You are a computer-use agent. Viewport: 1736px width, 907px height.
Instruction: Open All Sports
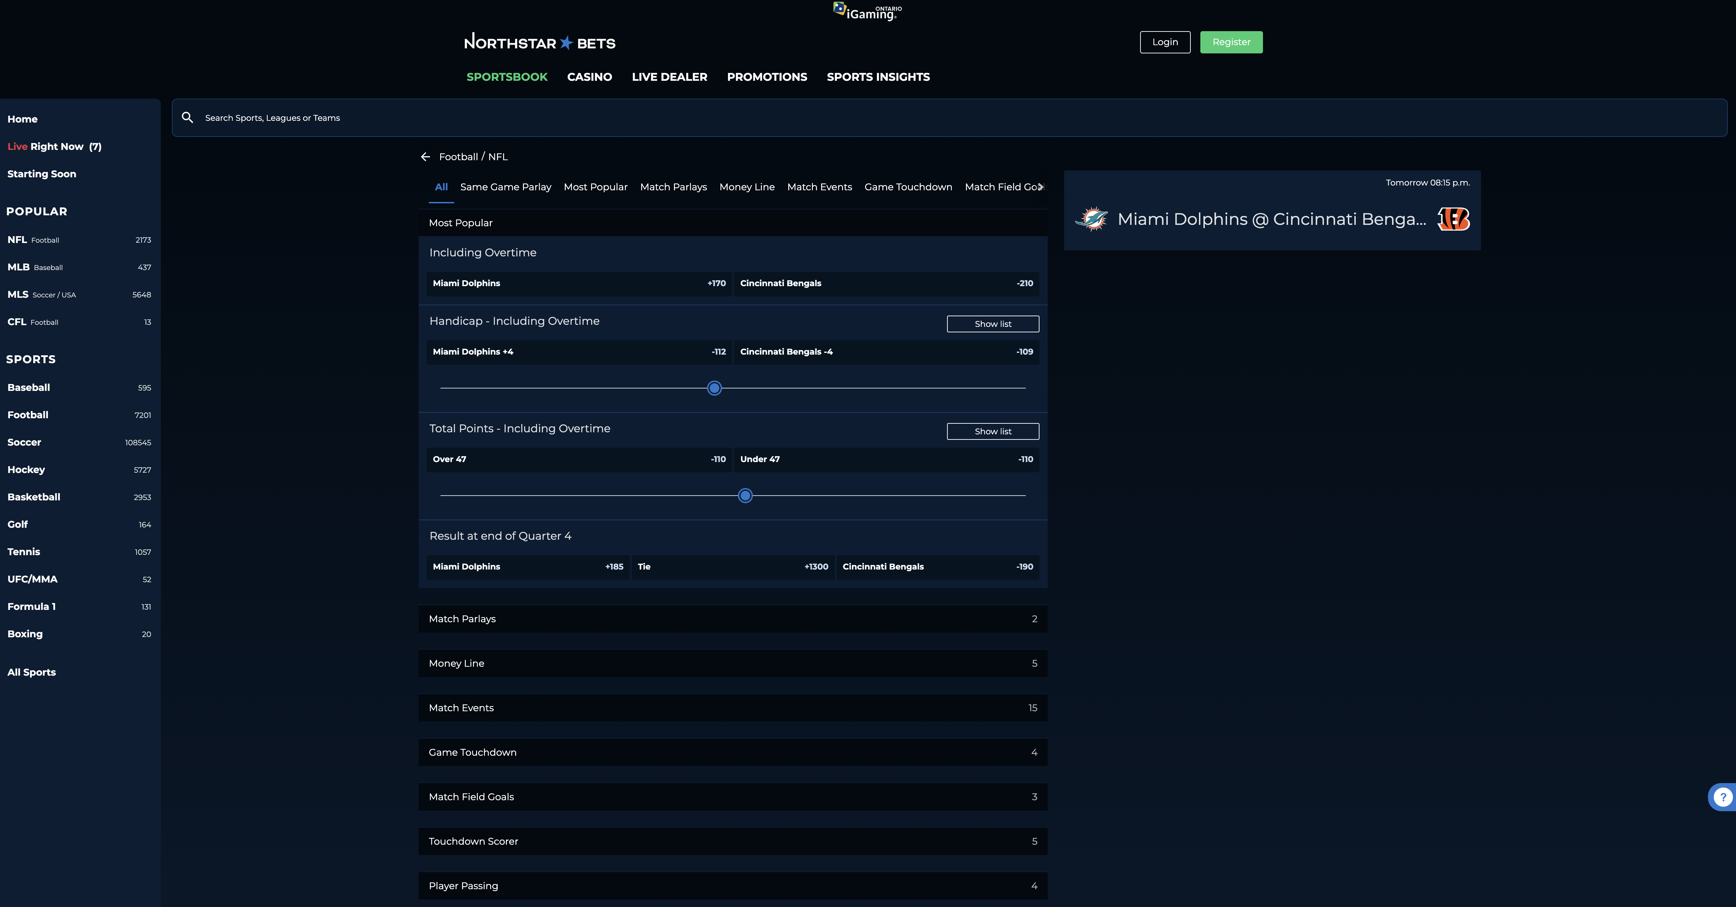point(32,673)
